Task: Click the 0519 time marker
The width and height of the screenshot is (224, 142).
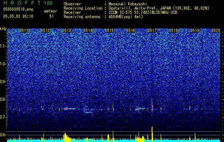Action: (x=195, y=31)
